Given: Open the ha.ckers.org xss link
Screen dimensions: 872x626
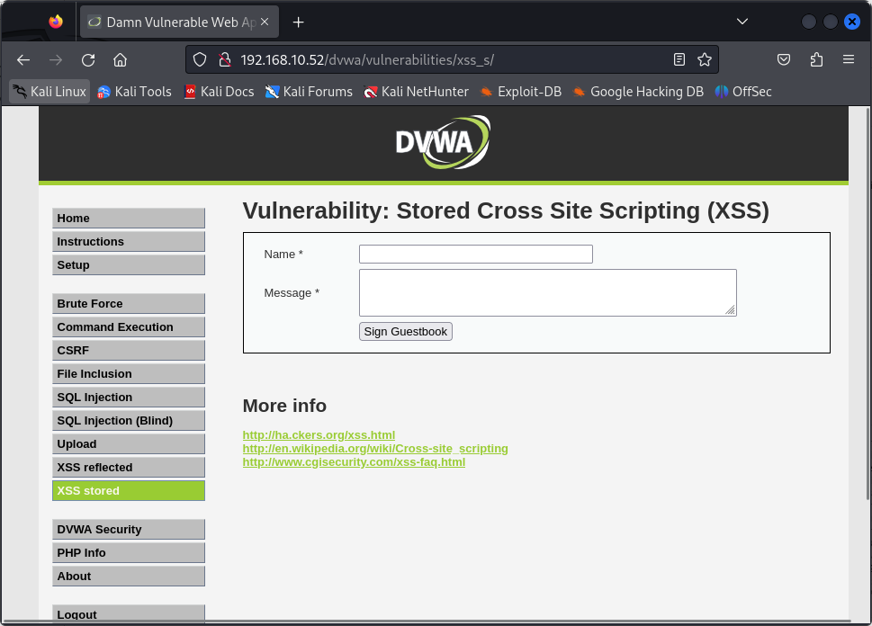Looking at the screenshot, I should [x=319, y=434].
